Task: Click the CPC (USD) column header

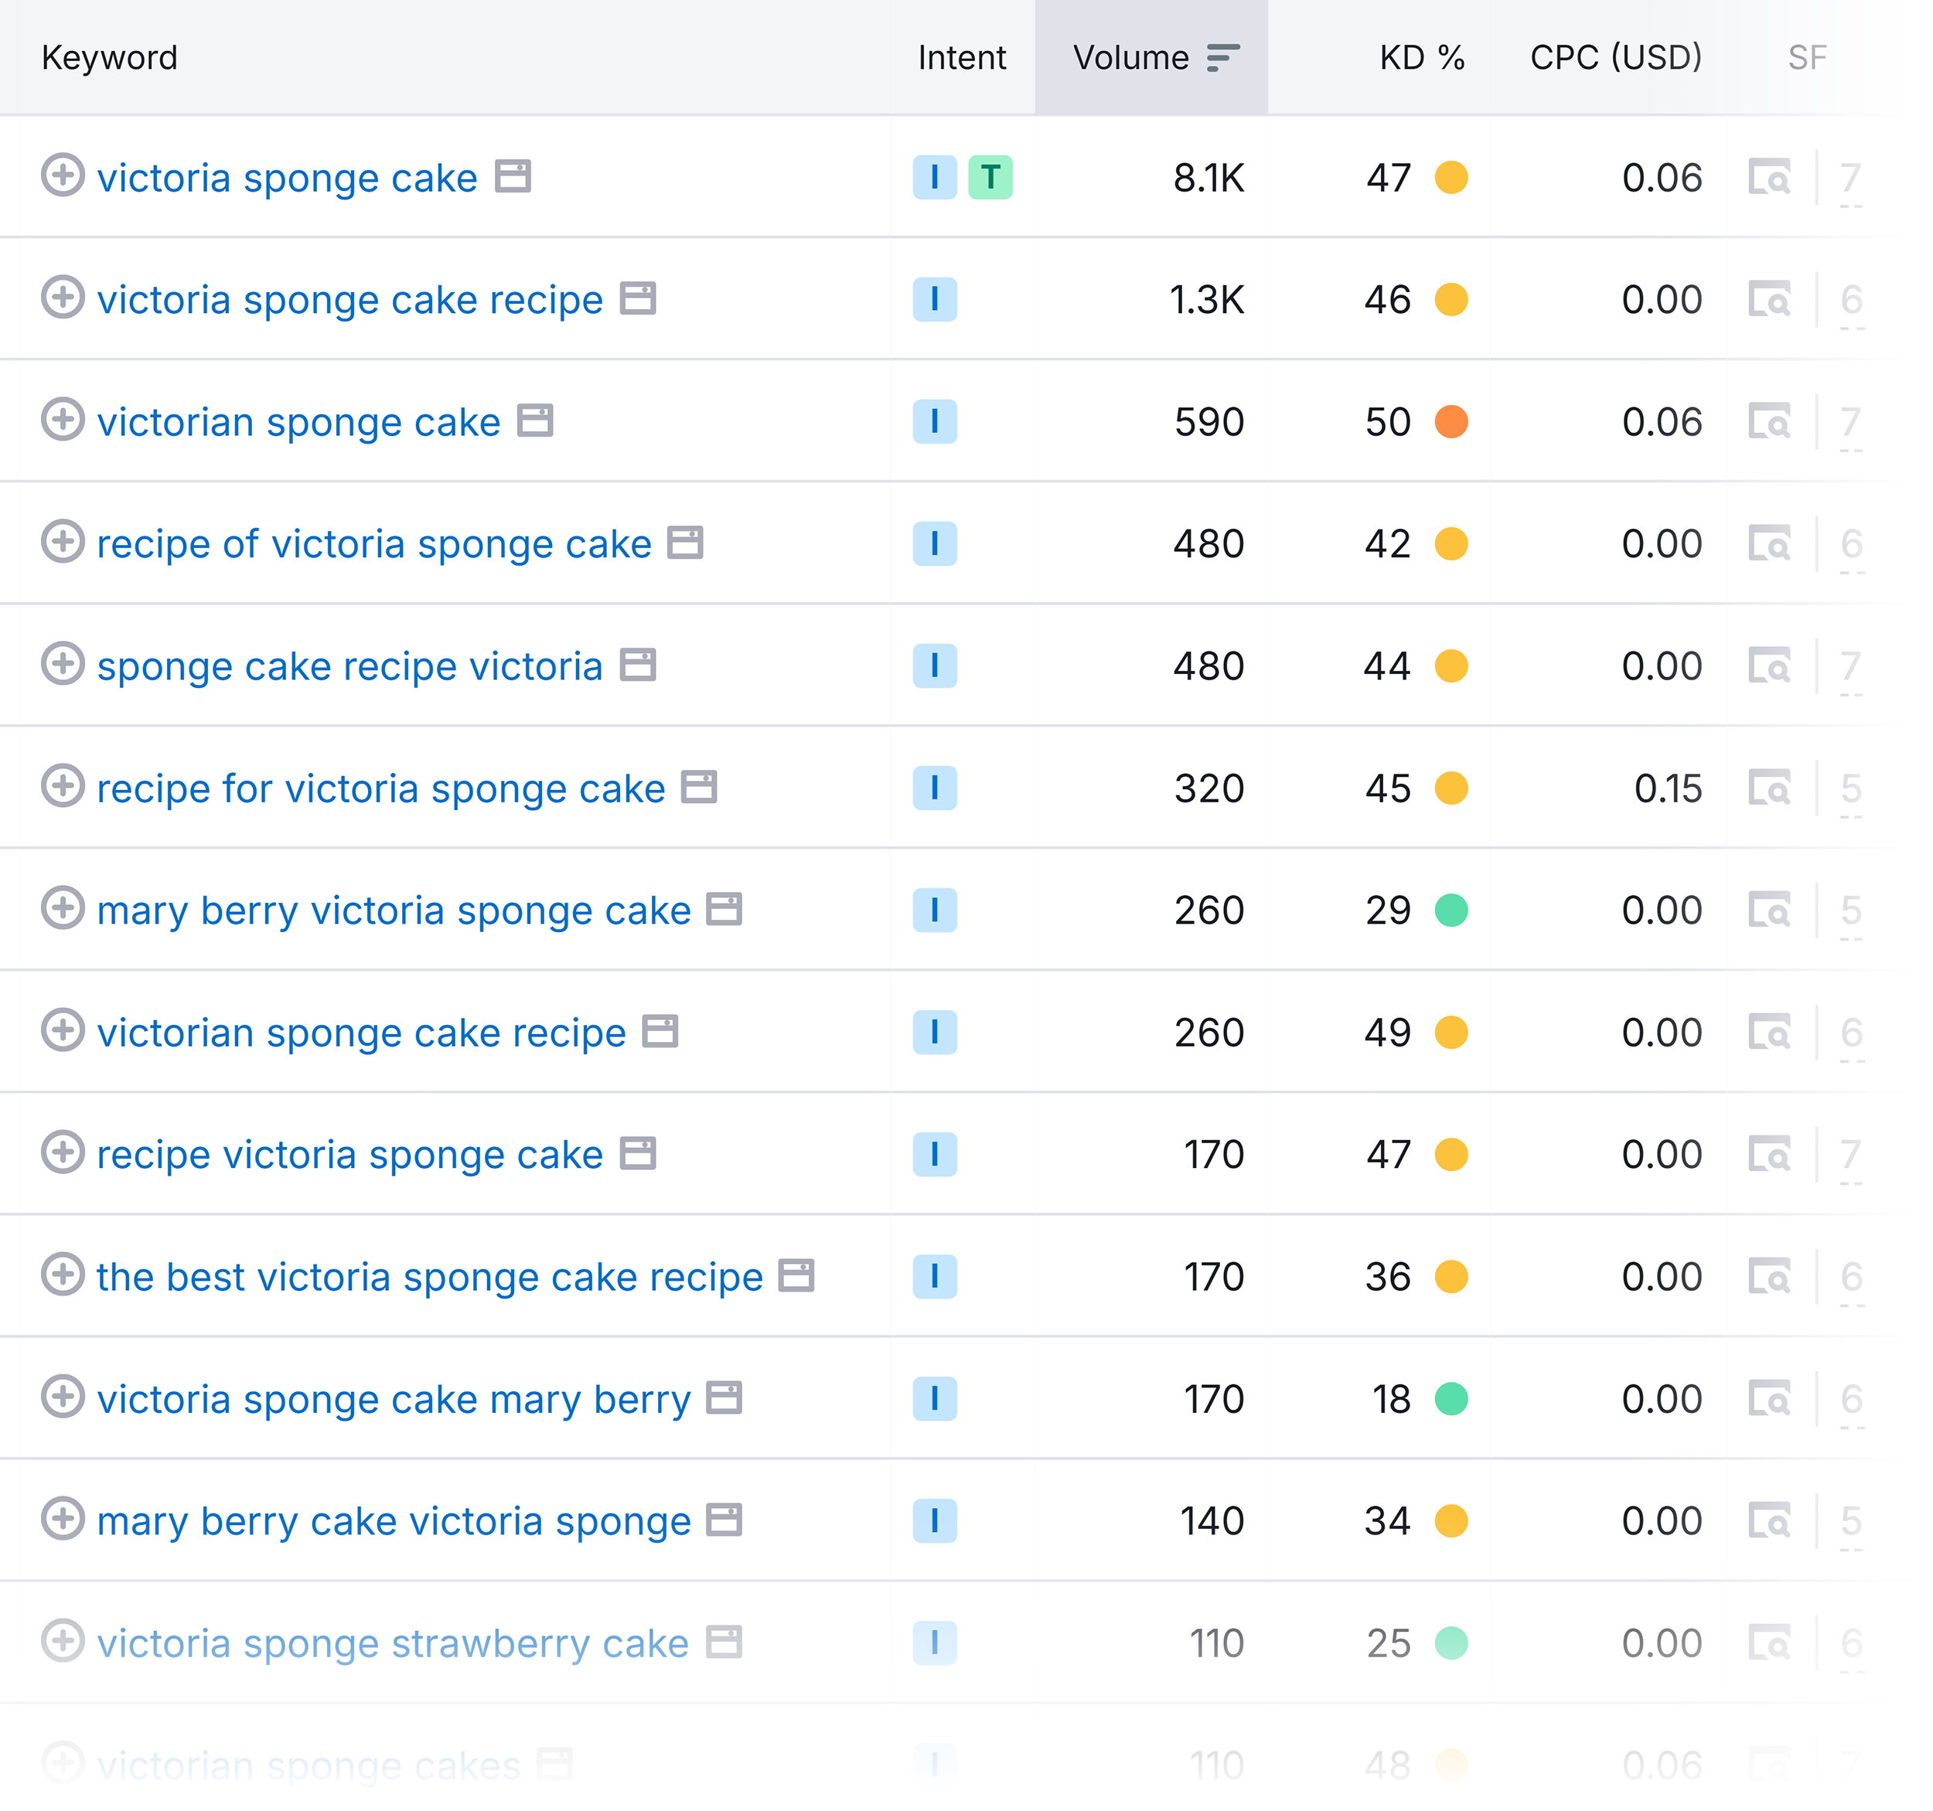Action: click(x=1615, y=57)
